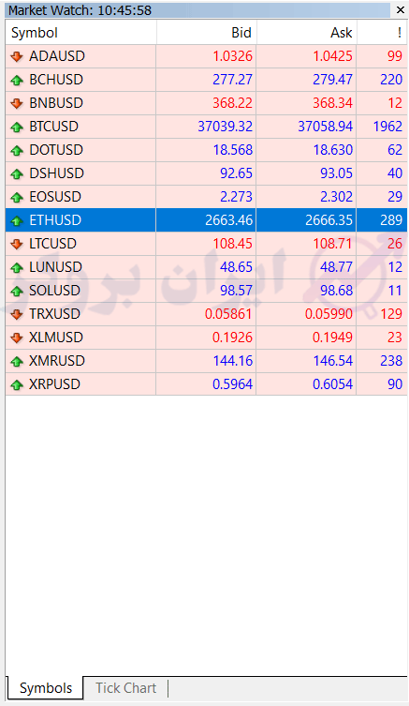Switch to the Tick Chart tab
409x706 pixels.
[x=125, y=688]
